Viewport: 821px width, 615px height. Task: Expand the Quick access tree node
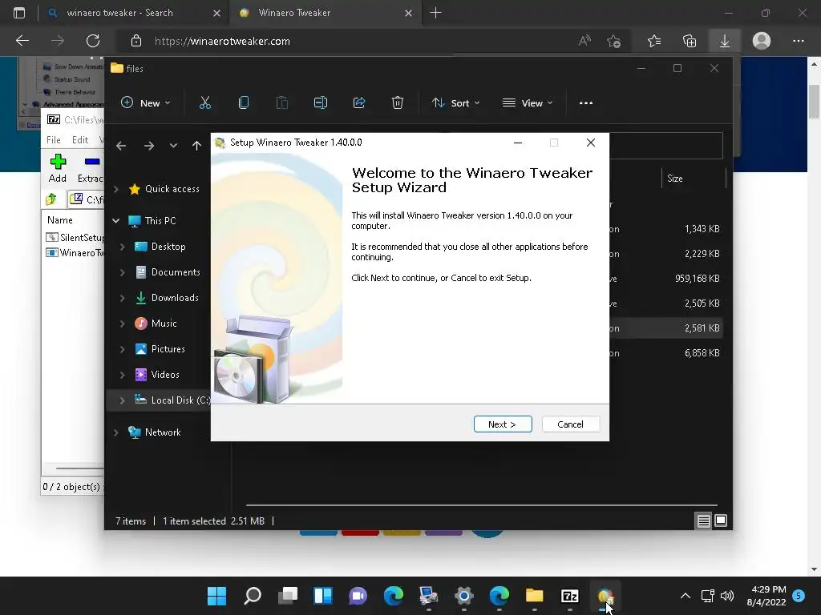click(x=116, y=189)
